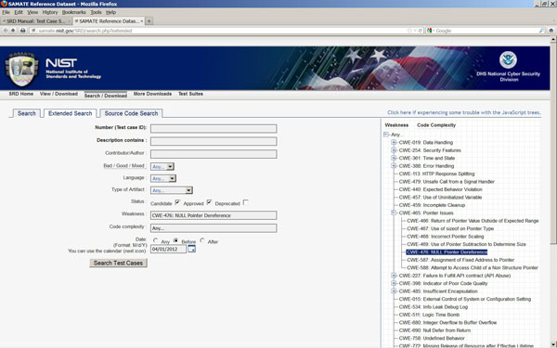Bookmark page with the star icon
The width and height of the screenshot is (557, 348).
tap(409, 31)
